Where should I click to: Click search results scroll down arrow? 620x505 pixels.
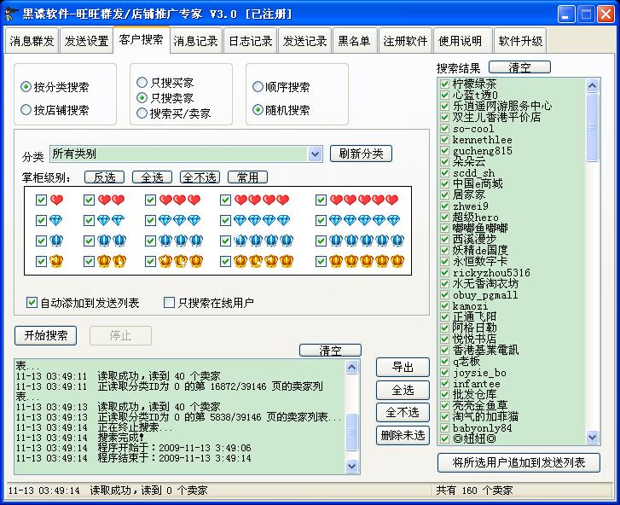592,437
